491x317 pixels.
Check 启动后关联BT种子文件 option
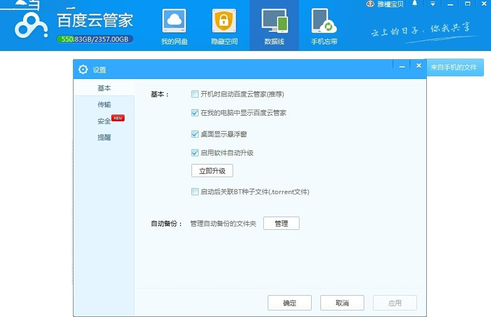(195, 191)
